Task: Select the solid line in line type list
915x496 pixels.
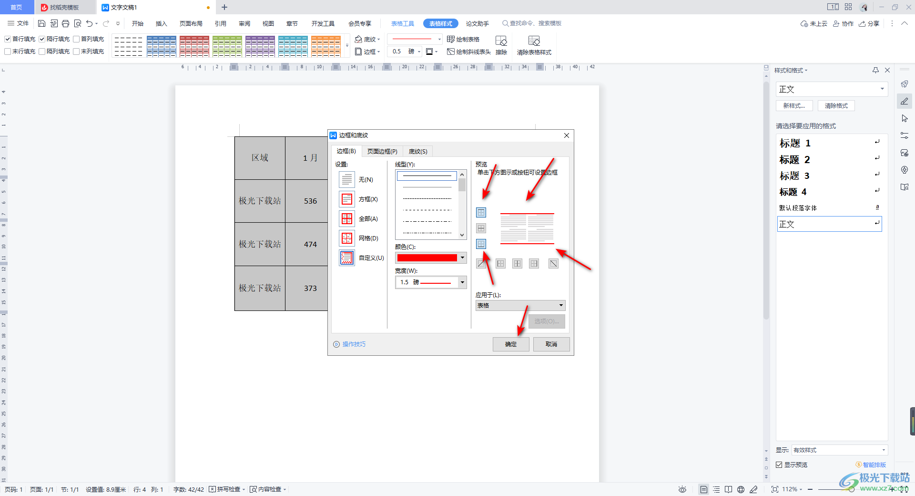Action: pyautogui.click(x=427, y=176)
